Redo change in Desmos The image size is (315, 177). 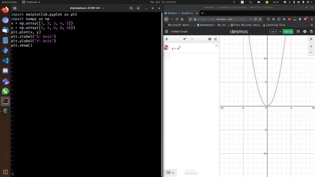(x=191, y=39)
